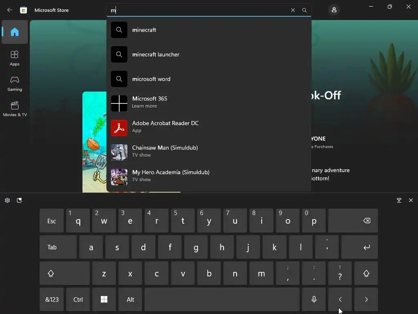Clear the search box text
The height and width of the screenshot is (314, 418).
[x=293, y=10]
